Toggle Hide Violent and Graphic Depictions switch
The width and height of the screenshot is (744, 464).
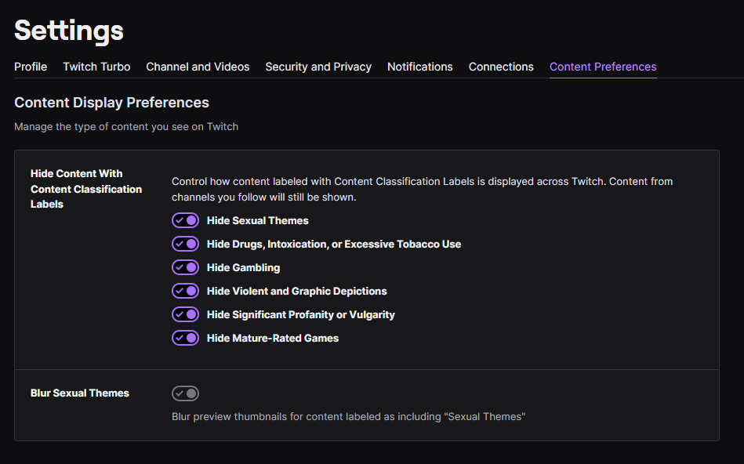pos(185,291)
